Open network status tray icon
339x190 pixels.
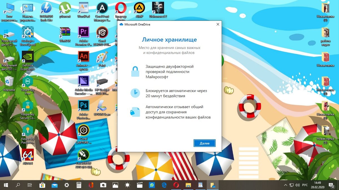(292, 185)
